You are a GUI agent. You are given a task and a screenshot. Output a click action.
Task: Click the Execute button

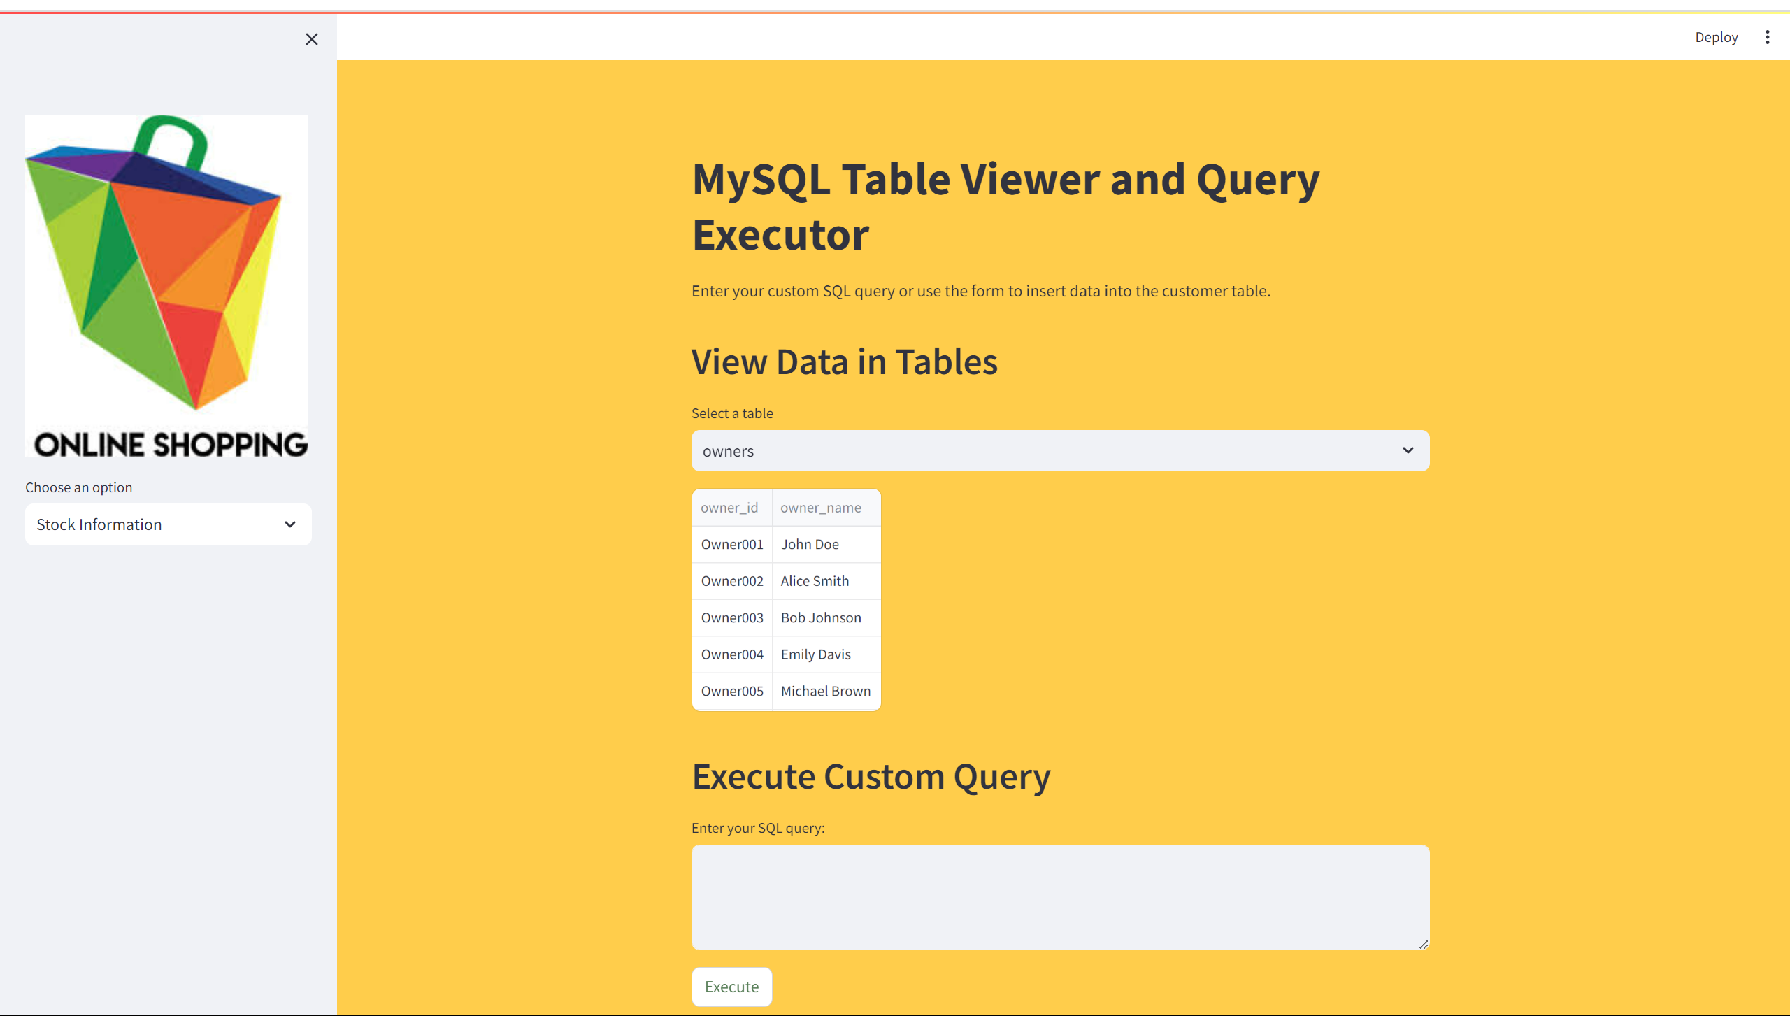[x=731, y=987]
